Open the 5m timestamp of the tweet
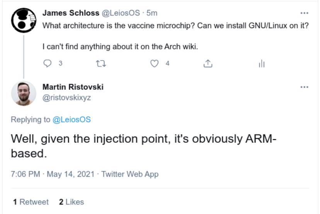 point(152,13)
